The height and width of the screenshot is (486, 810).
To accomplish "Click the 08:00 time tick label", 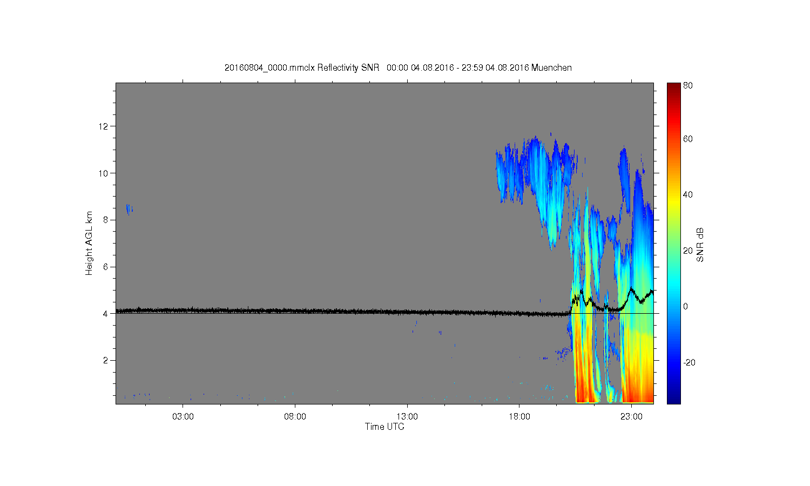I will [295, 417].
